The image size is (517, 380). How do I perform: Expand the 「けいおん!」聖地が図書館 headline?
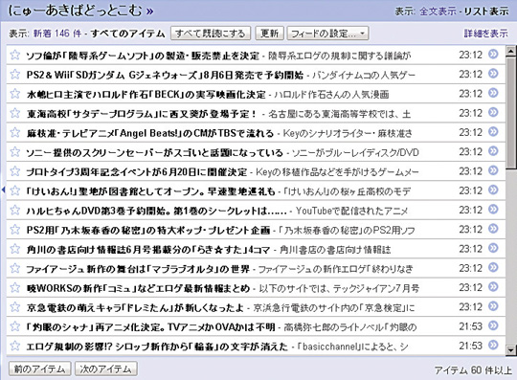click(150, 191)
